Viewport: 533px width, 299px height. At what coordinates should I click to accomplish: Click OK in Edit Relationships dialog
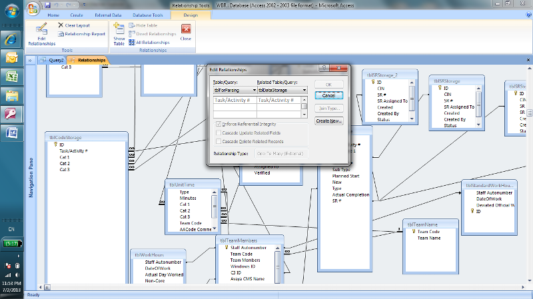[328, 85]
